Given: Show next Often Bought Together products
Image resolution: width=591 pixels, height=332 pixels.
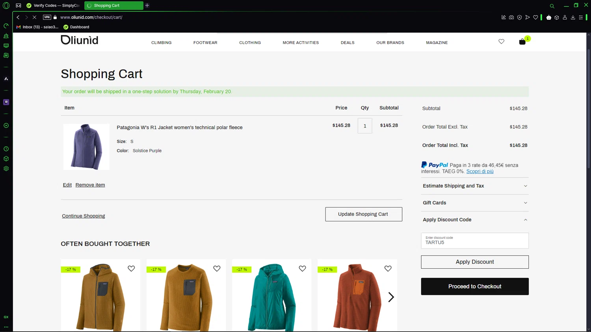Looking at the screenshot, I should [391, 297].
